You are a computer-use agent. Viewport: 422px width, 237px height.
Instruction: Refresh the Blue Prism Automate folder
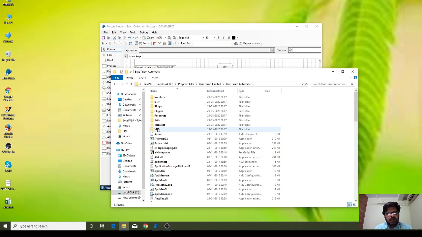[x=306, y=84]
